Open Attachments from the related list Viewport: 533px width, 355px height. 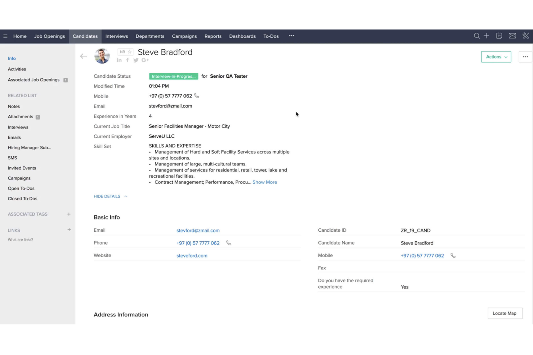click(20, 117)
